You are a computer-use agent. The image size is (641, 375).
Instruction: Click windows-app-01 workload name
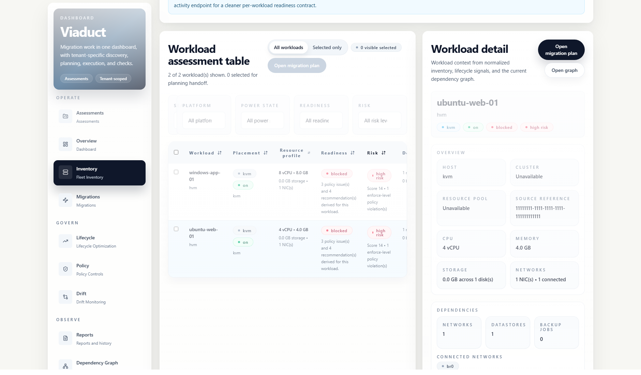tap(205, 176)
